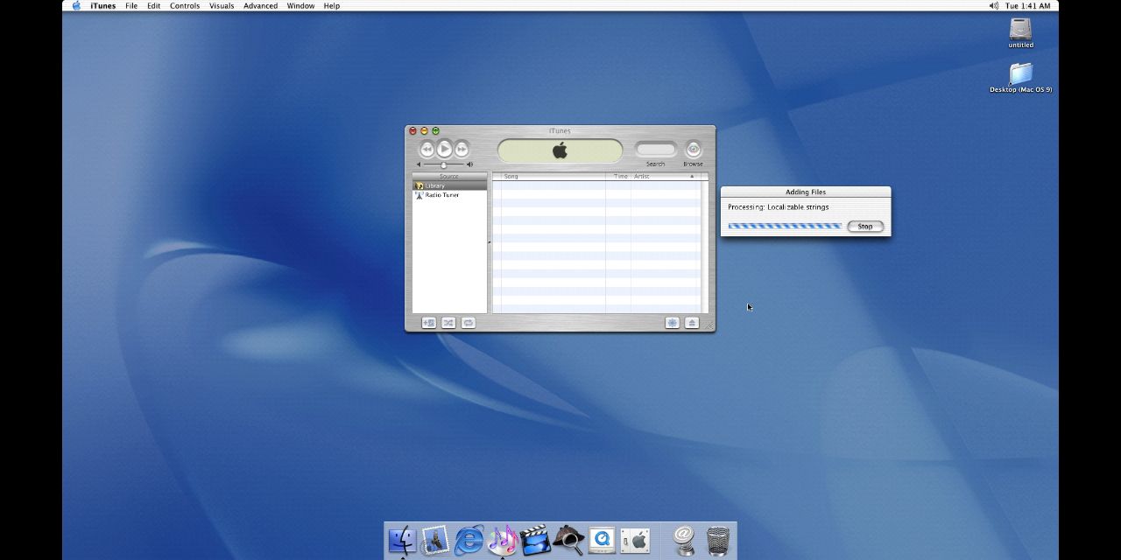Click the iTunes Dock icon
The image size is (1121, 560).
pos(502,540)
